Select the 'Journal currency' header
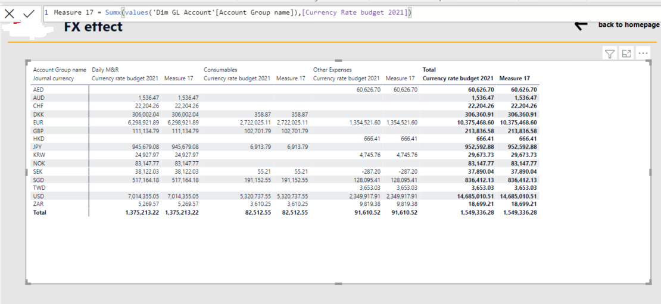Viewport: 661px width, 304px height. coord(53,79)
